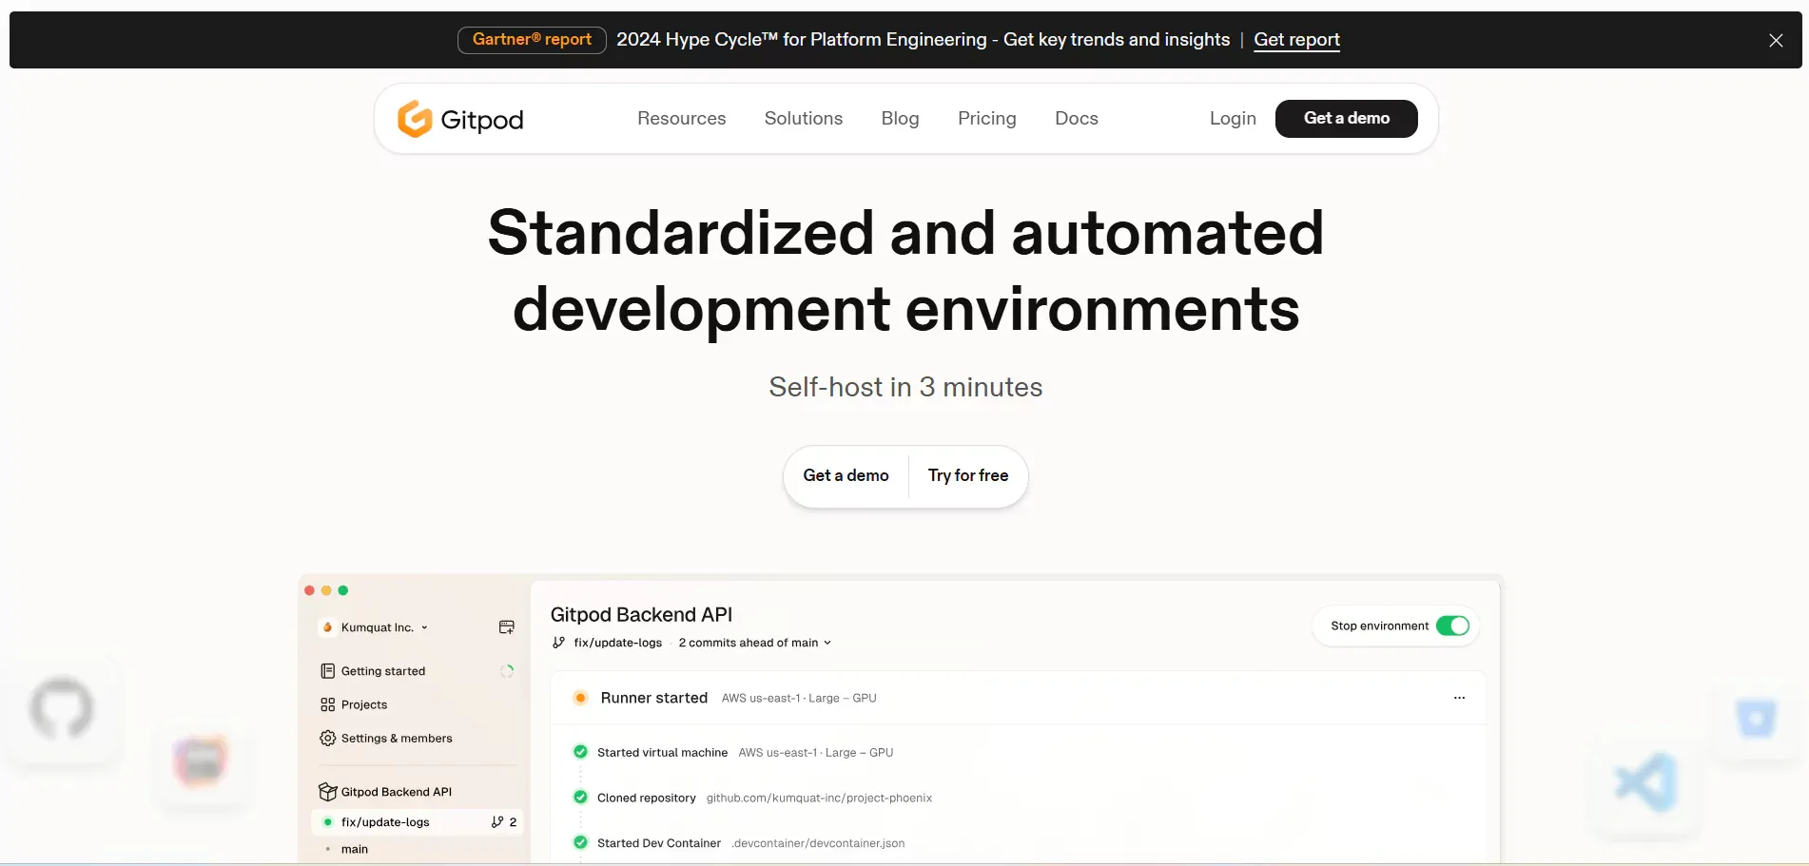Click the Login link
Screen dimensions: 1809x866
pyautogui.click(x=1232, y=119)
